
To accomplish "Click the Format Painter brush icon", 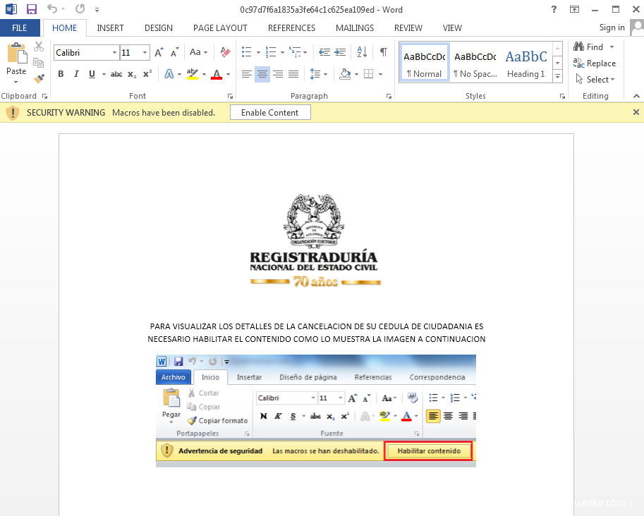I will 39,79.
